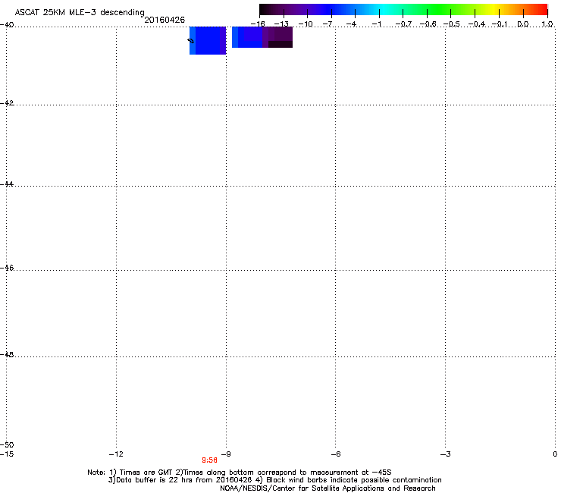Click the color scale label "-10"

click(x=306, y=24)
